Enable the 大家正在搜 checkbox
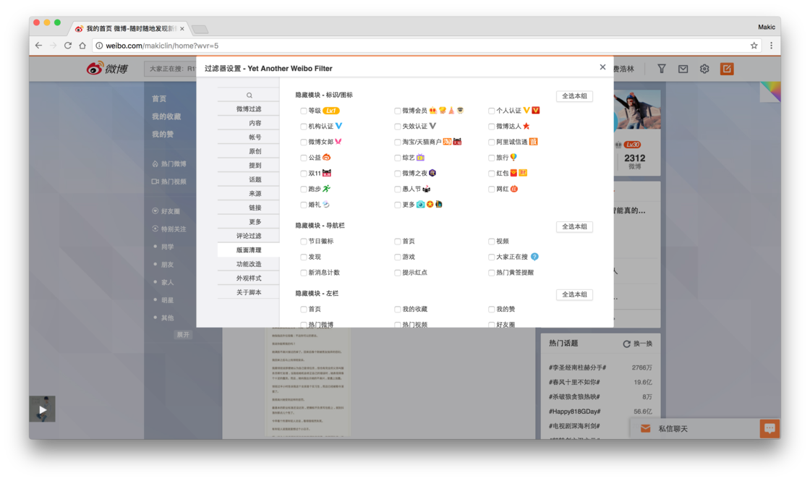This screenshot has width=810, height=481. click(x=491, y=257)
